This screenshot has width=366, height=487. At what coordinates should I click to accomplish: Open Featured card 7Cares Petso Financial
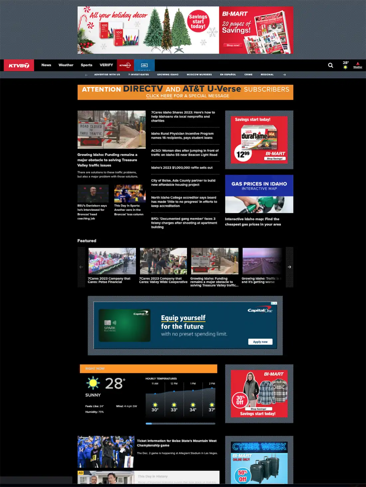coord(112,265)
